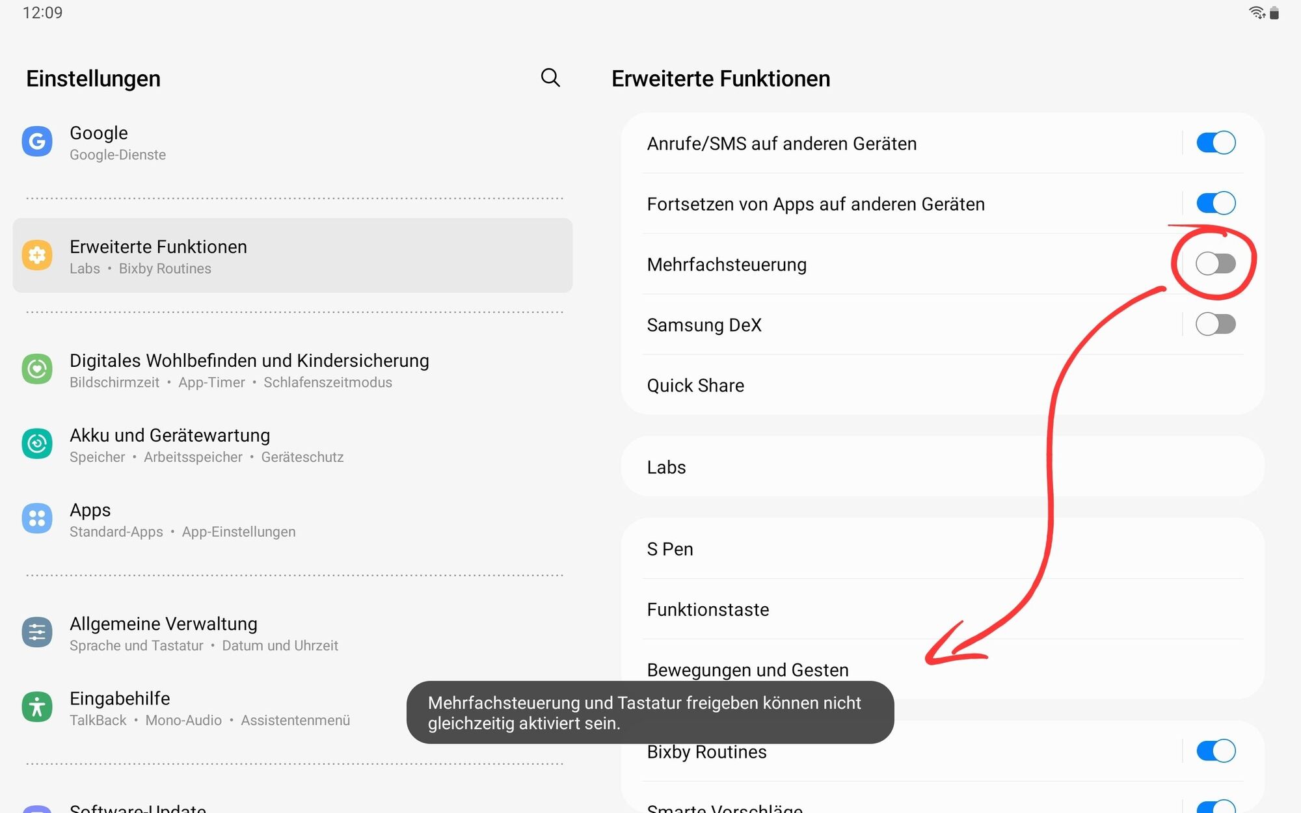This screenshot has height=813, width=1301.
Task: Open the S Pen settings
Action: pos(943,549)
